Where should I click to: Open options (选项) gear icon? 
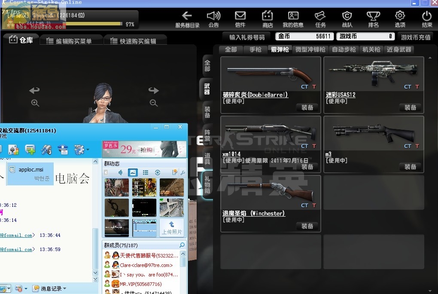(x=400, y=19)
